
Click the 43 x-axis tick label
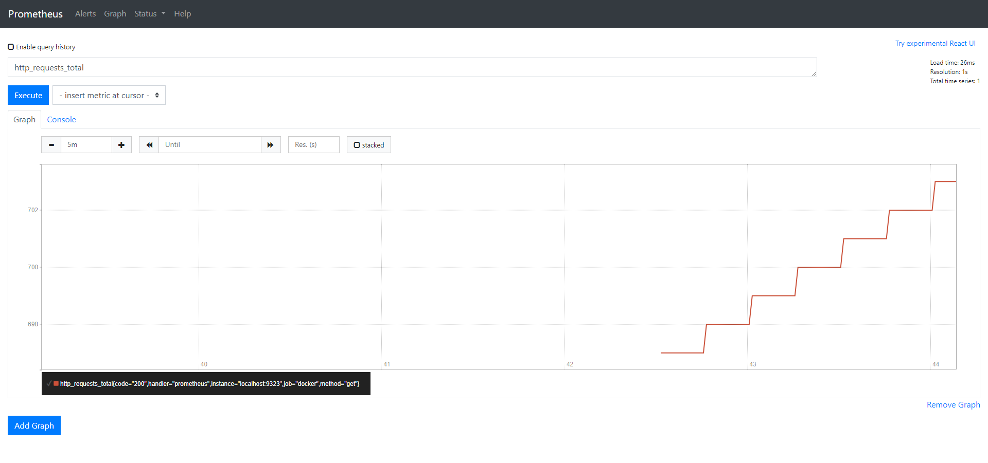753,364
